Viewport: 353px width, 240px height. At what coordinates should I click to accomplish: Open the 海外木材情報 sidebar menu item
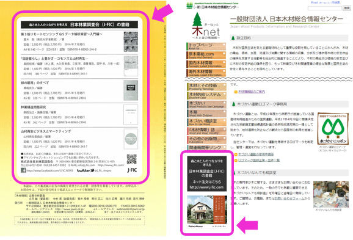[x=206, y=73]
